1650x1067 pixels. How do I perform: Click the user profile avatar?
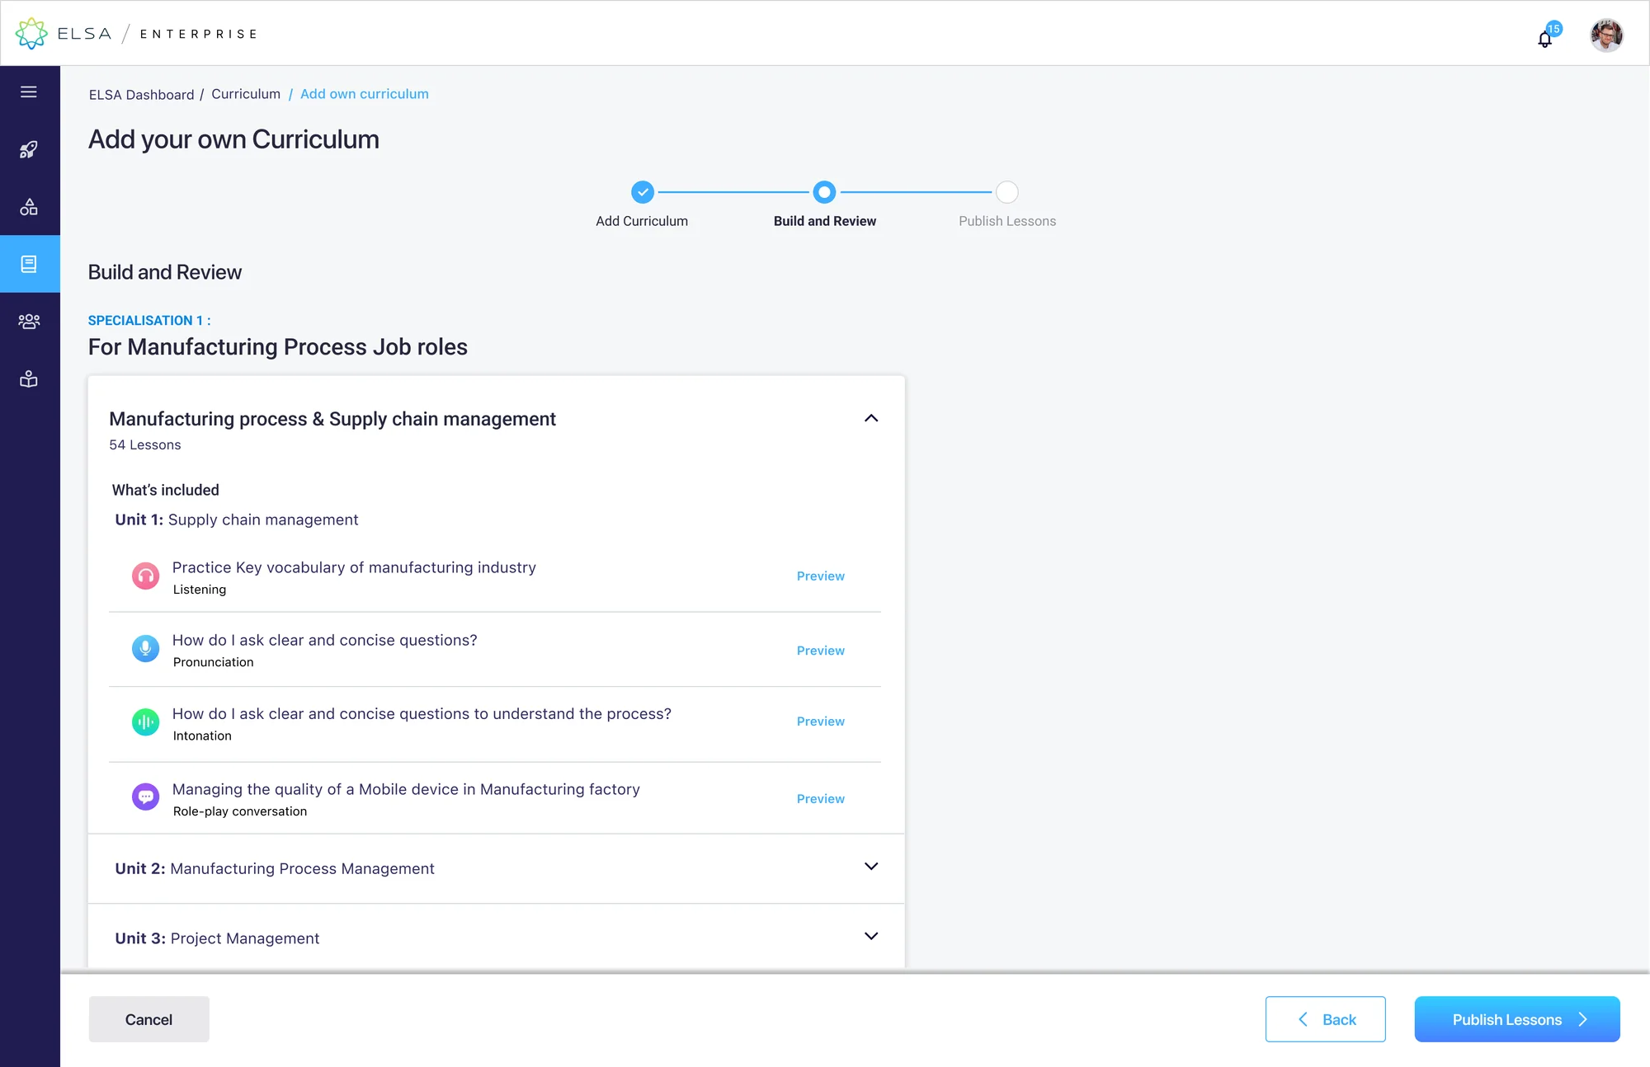tap(1606, 35)
